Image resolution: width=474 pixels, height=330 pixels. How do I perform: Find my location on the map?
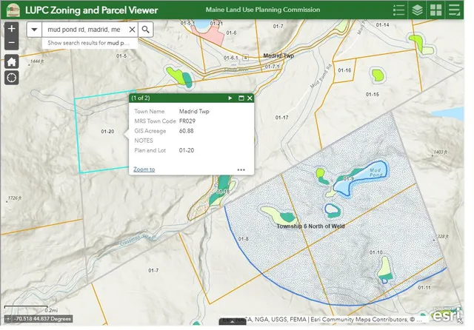(12, 78)
